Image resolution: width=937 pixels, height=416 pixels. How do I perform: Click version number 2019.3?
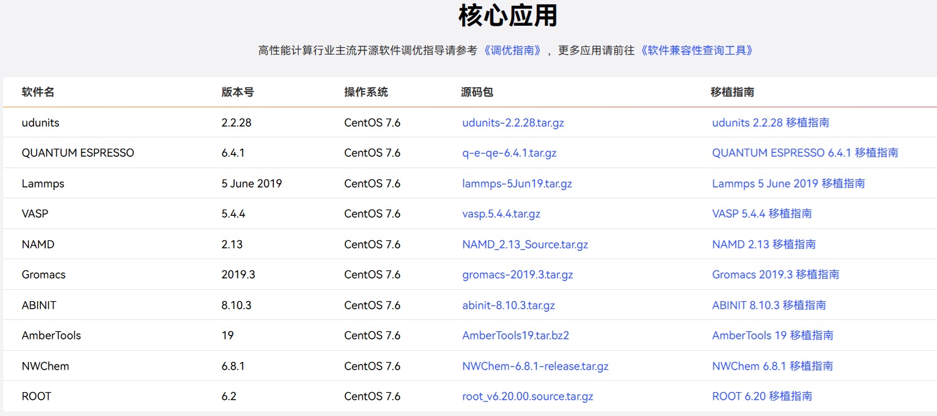[x=239, y=275]
